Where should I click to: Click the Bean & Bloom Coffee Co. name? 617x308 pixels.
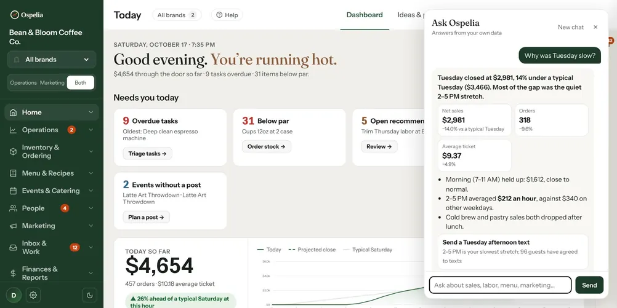coord(46,37)
